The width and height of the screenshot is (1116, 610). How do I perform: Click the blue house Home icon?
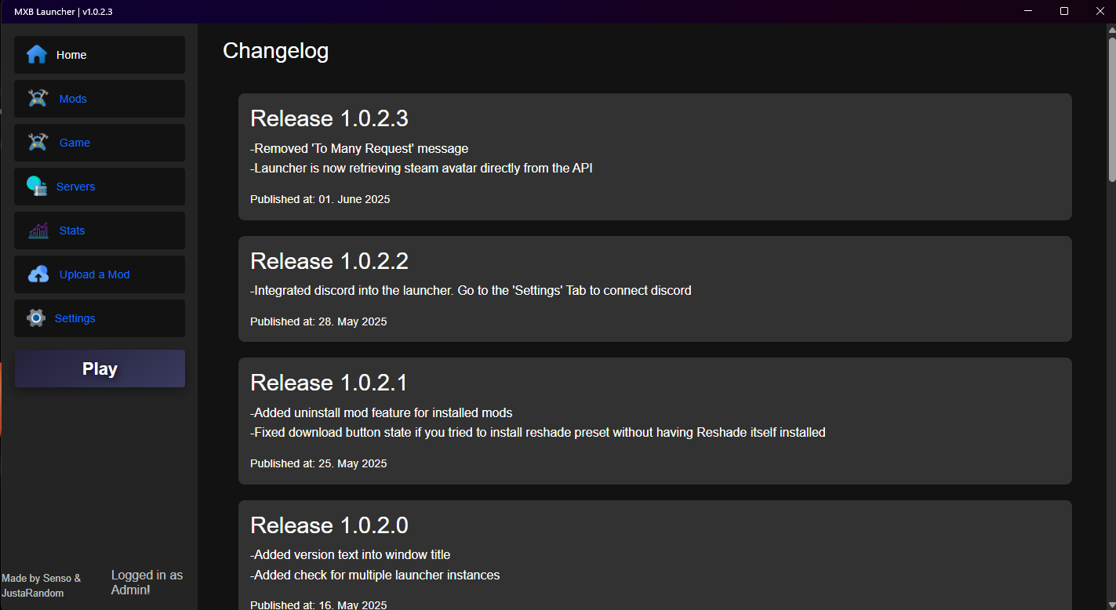(x=37, y=55)
